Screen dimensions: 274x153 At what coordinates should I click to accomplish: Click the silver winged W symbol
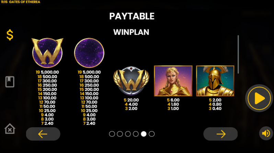[x=131, y=81]
